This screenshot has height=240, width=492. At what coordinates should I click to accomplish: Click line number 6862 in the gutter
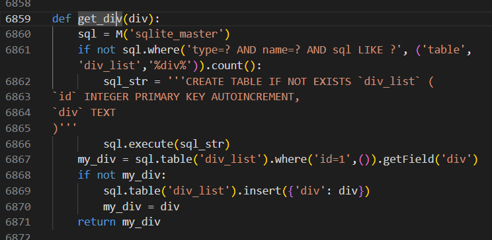pos(18,81)
